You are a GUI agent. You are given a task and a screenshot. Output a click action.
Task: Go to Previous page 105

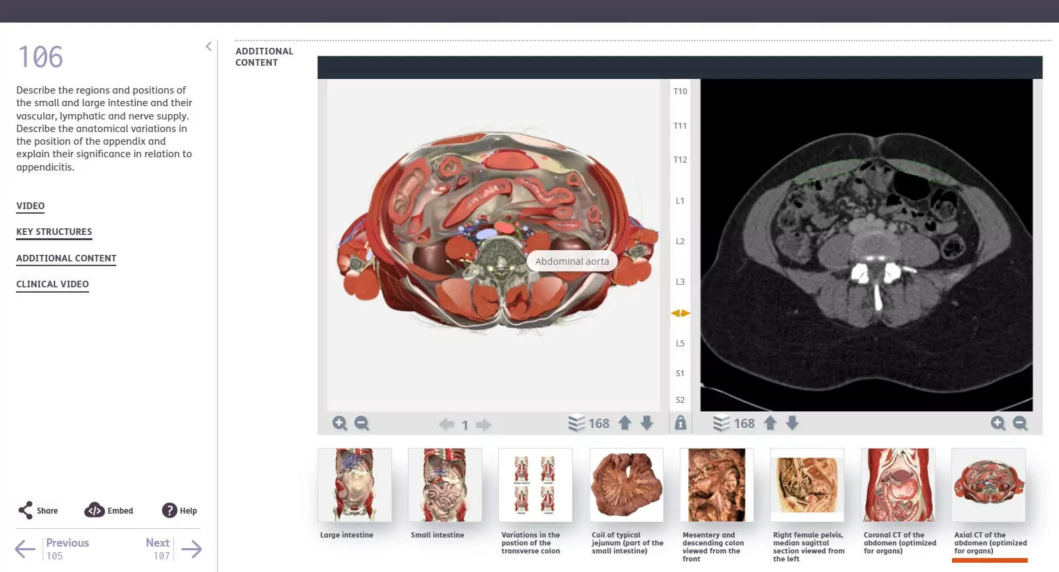67,549
